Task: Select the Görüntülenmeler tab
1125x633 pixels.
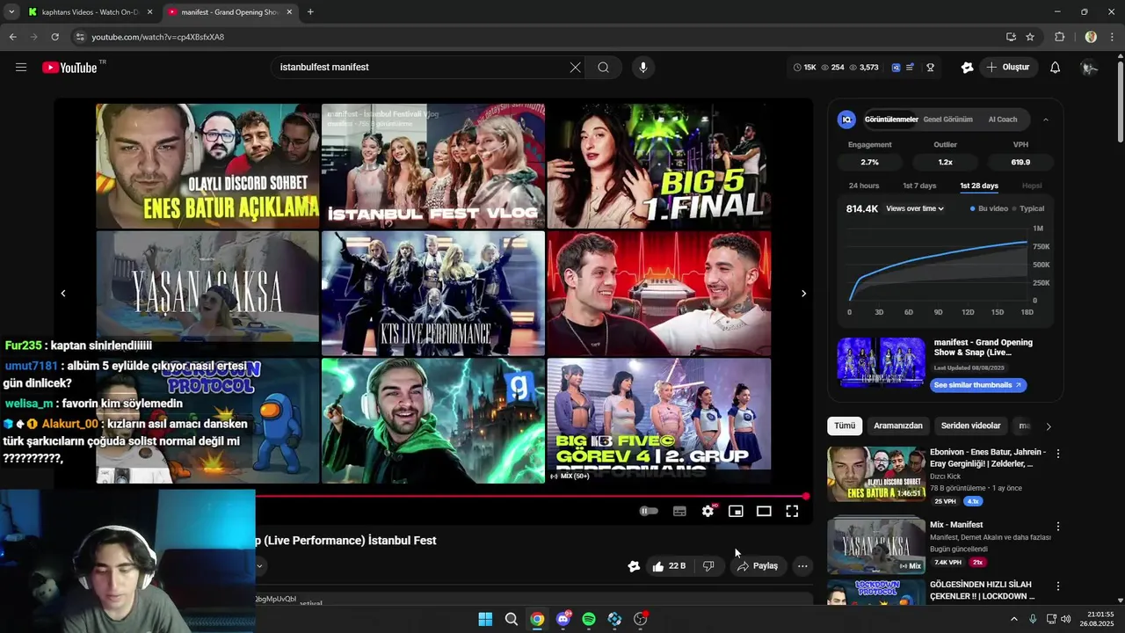Action: [x=891, y=120]
